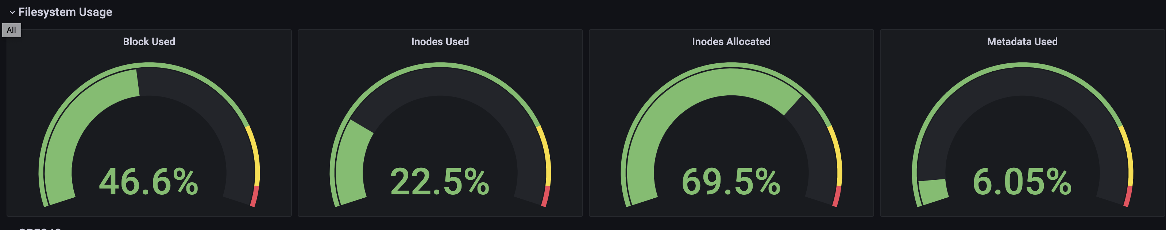
Task: Click the 6.05% Metadata Used value
Action: (1022, 182)
